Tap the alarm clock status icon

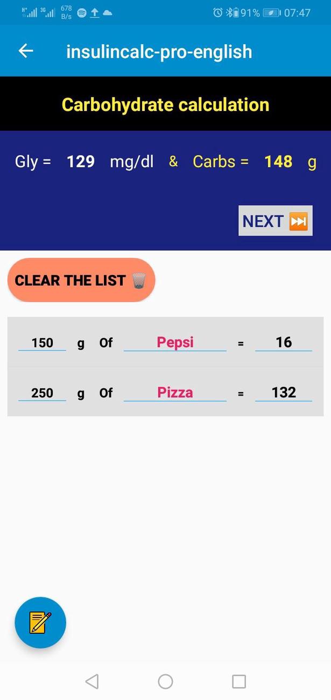(217, 13)
